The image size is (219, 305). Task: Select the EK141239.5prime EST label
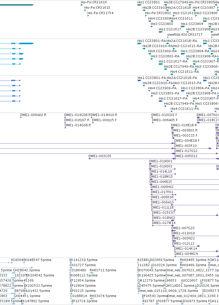point(84,260)
